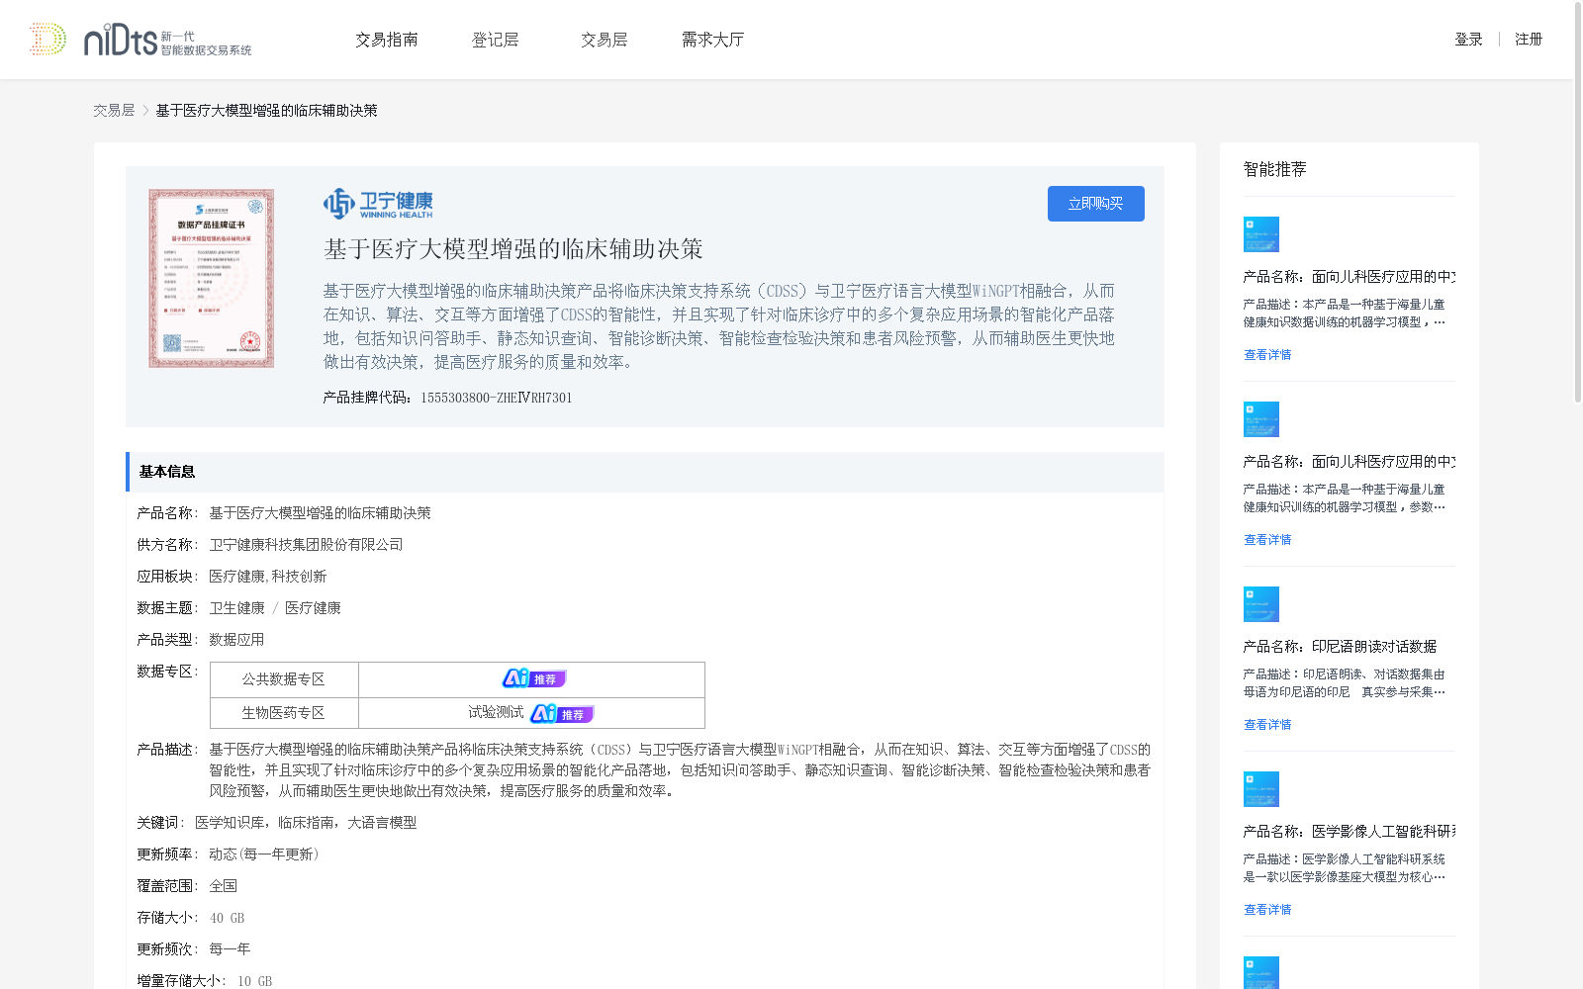Image resolution: width=1583 pixels, height=989 pixels.
Task: Click the 生物医药专区 table cell
Action: [284, 713]
